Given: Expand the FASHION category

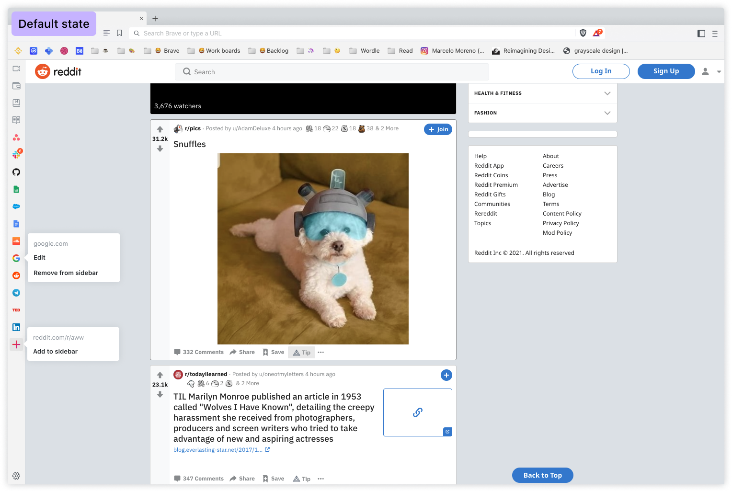Looking at the screenshot, I should 607,113.
